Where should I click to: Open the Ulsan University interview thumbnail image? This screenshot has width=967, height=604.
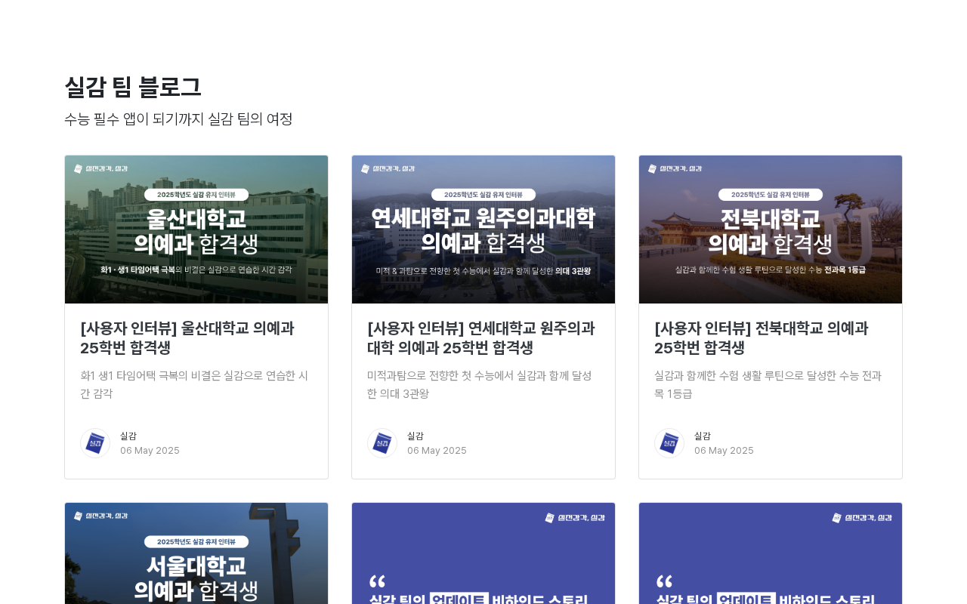click(x=196, y=230)
